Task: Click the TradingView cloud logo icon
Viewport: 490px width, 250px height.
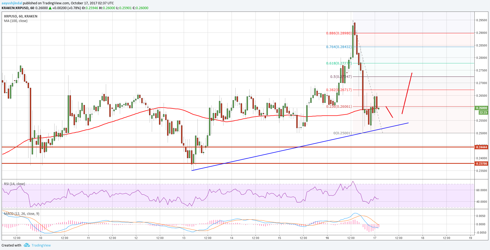Action: point(27,245)
